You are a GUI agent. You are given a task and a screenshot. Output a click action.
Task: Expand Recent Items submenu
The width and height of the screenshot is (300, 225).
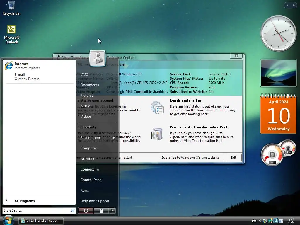pyautogui.click(x=97, y=138)
